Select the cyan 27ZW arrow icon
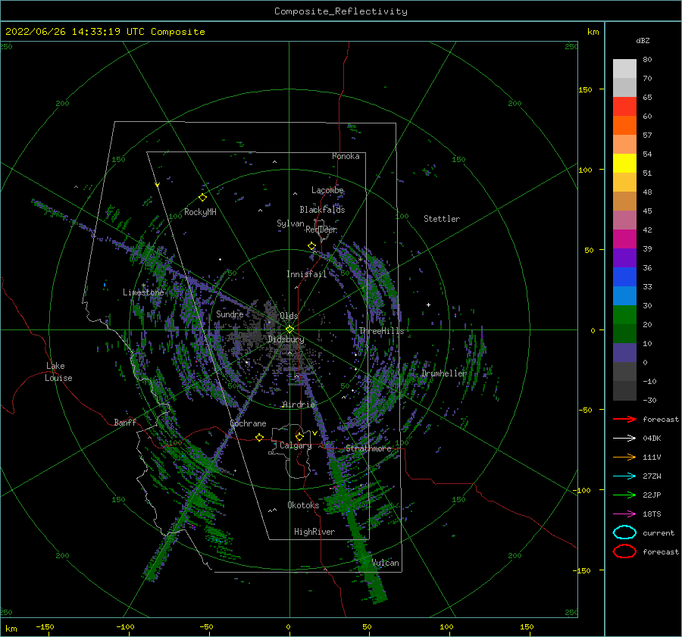682x637 pixels. [x=624, y=476]
